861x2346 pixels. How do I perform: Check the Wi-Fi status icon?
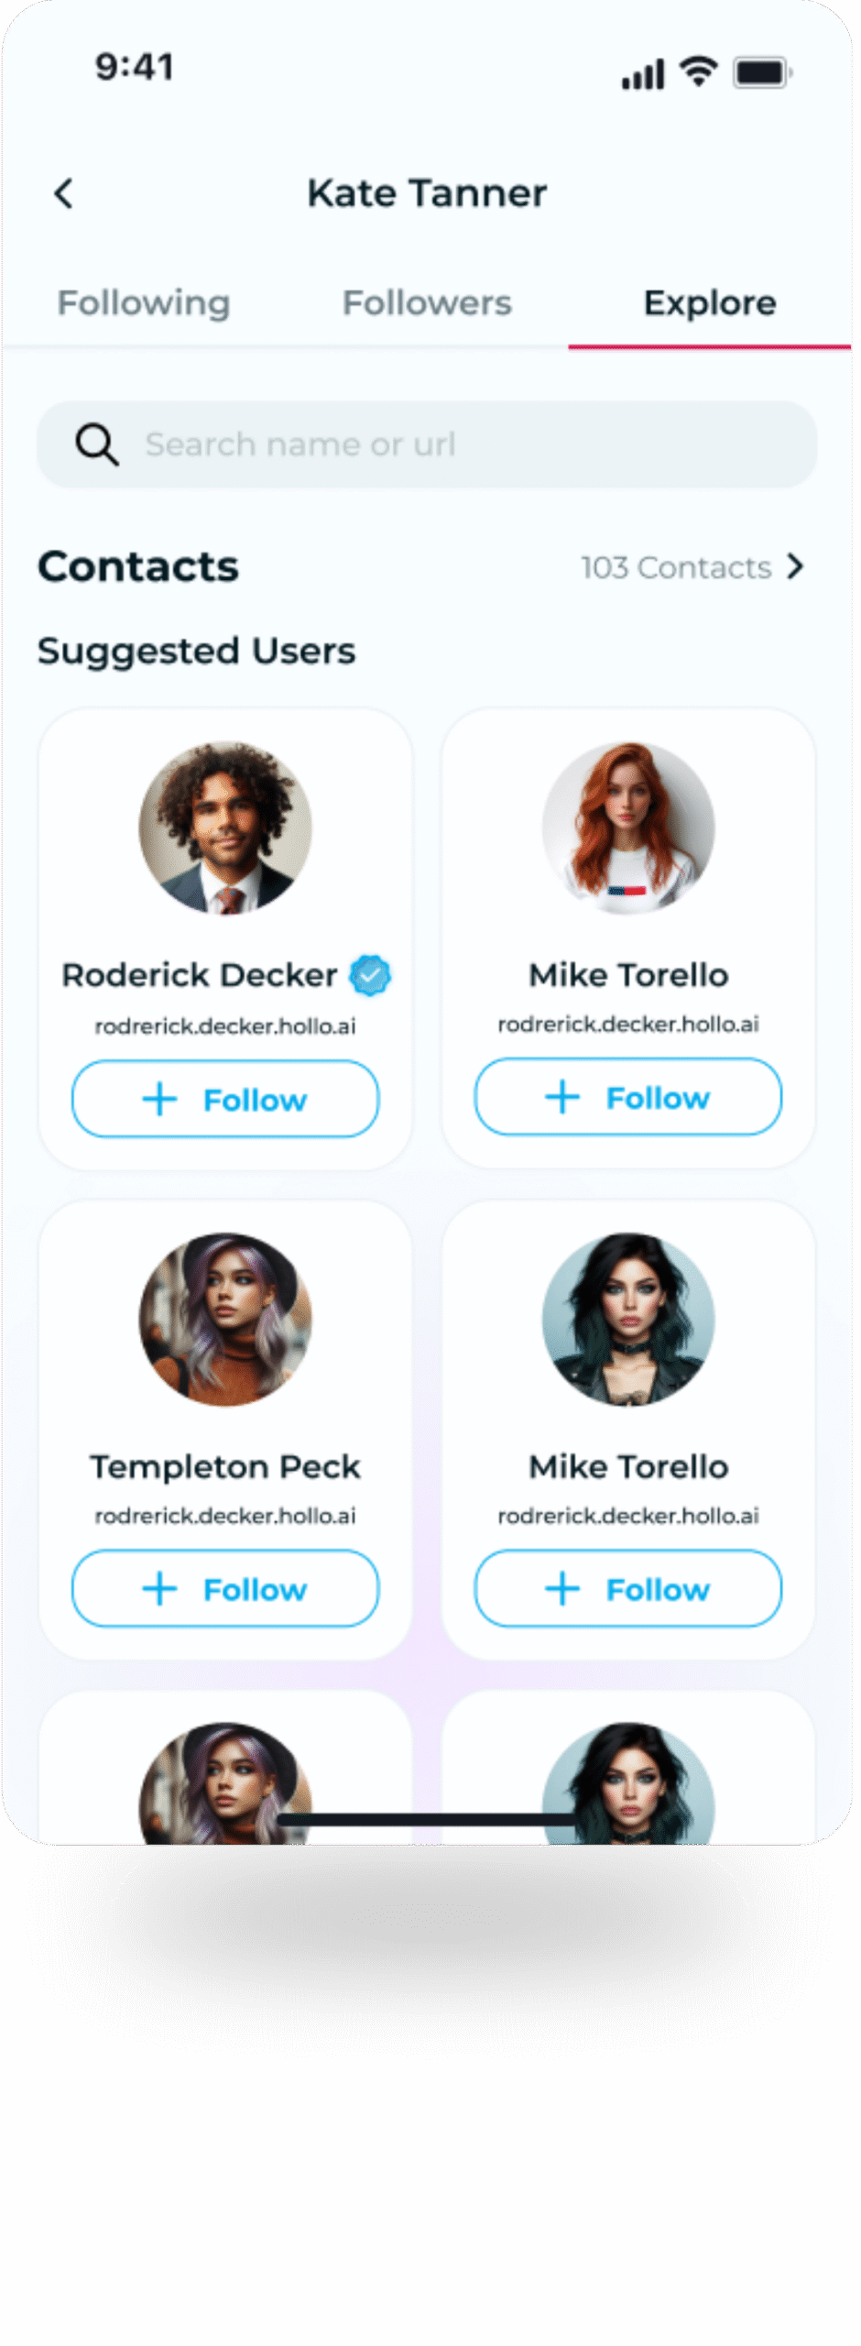coord(699,71)
